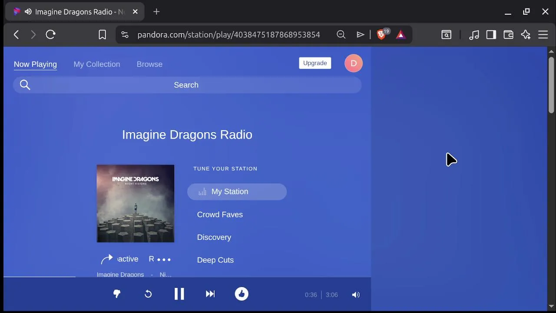The height and width of the screenshot is (313, 556).
Task: Select Deep Cuts tuning mode
Action: pyautogui.click(x=215, y=260)
